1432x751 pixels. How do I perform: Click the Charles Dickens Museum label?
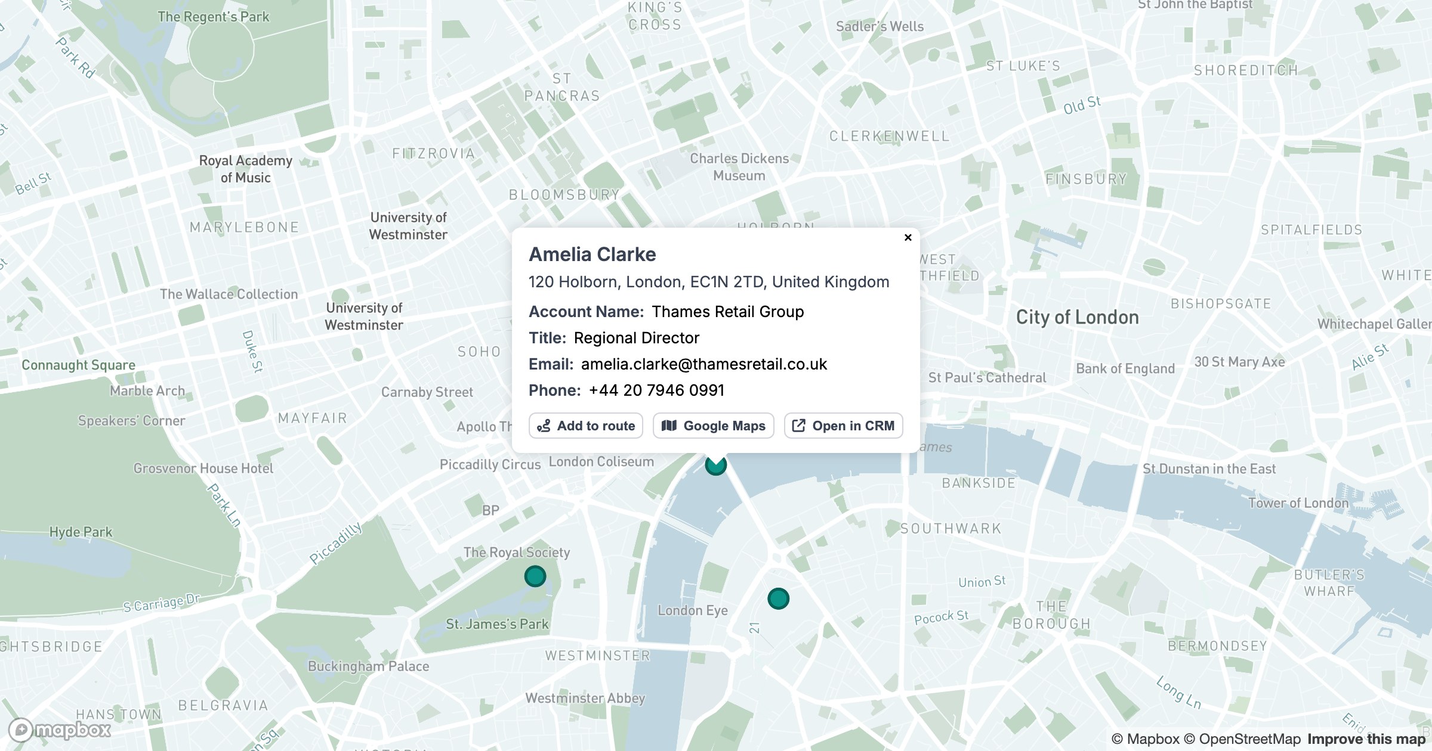tap(739, 167)
